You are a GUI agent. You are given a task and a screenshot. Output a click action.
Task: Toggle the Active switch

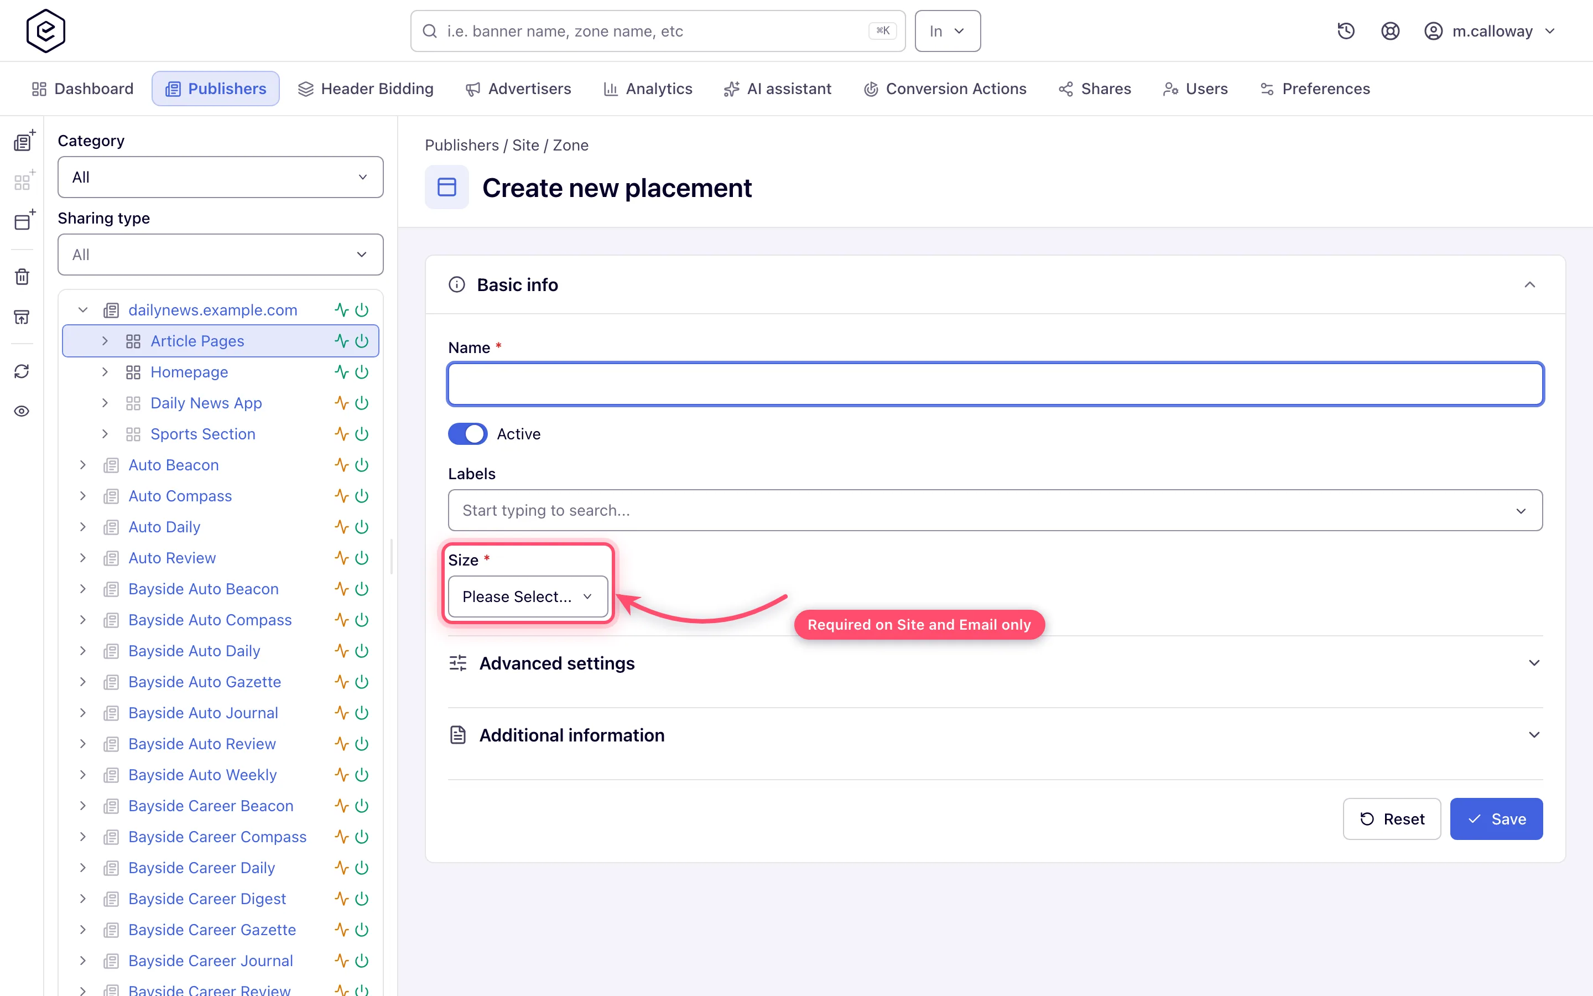(467, 434)
